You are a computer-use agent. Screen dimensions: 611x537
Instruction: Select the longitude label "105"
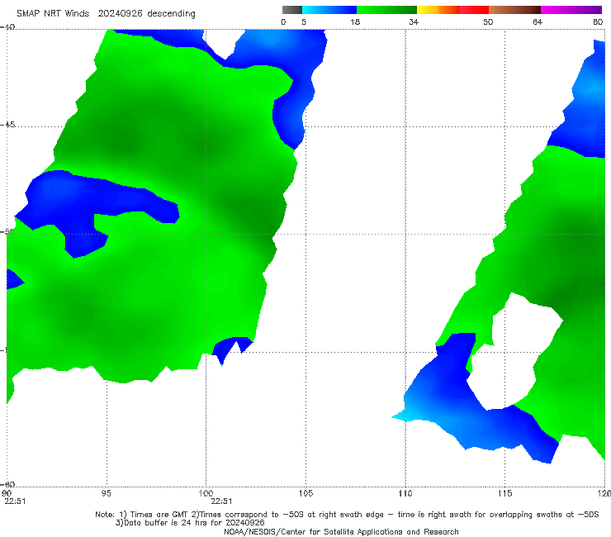(x=305, y=493)
